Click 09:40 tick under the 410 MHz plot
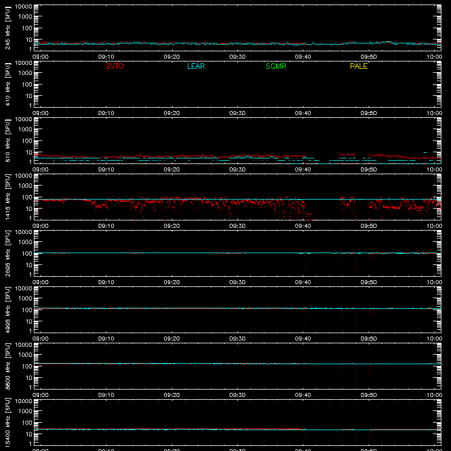Image resolution: width=451 pixels, height=451 pixels. tap(303, 113)
